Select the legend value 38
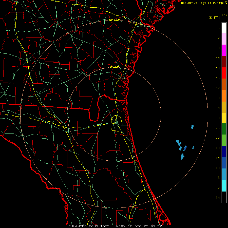The width and height of the screenshot is (228, 228). (x=218, y=98)
